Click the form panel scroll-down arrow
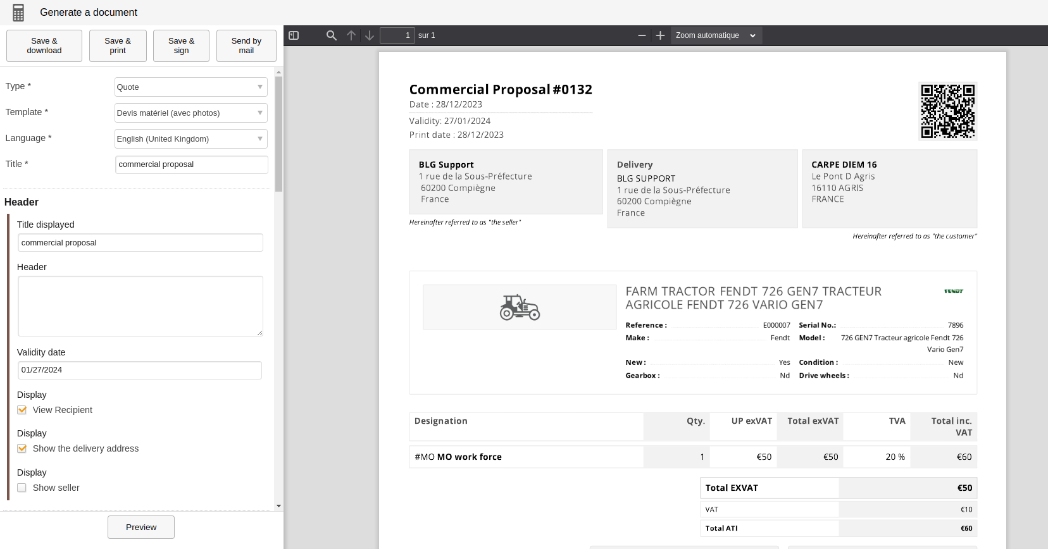Image resolution: width=1048 pixels, height=549 pixels. (278, 506)
